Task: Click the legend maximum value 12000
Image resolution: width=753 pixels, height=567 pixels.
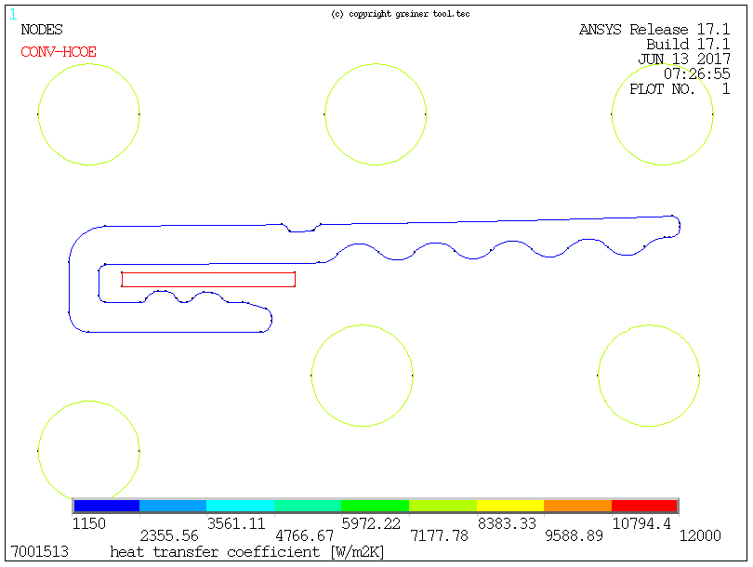Action: tap(700, 535)
